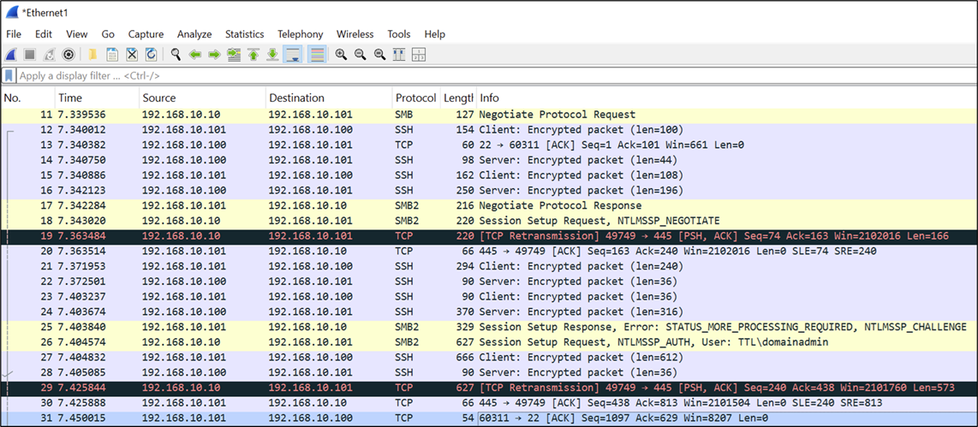Close the current capture file
Image resolution: width=978 pixels, height=427 pixels.
point(132,55)
